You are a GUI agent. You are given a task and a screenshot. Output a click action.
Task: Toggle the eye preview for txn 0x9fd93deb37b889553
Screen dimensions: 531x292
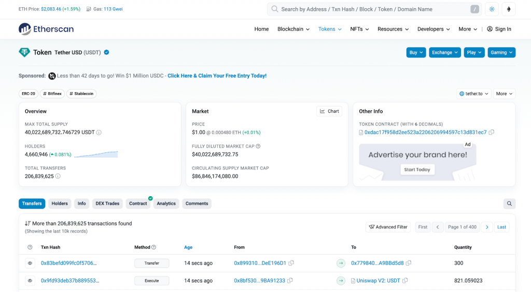pyautogui.click(x=30, y=281)
